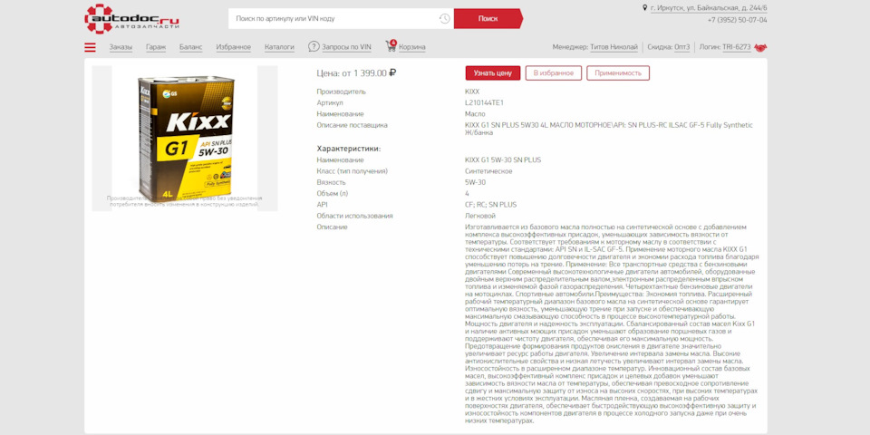Open Гараж menu item
The height and width of the screenshot is (435, 870).
click(x=156, y=47)
